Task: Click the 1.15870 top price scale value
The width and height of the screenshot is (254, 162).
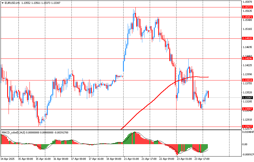Action: point(247,2)
